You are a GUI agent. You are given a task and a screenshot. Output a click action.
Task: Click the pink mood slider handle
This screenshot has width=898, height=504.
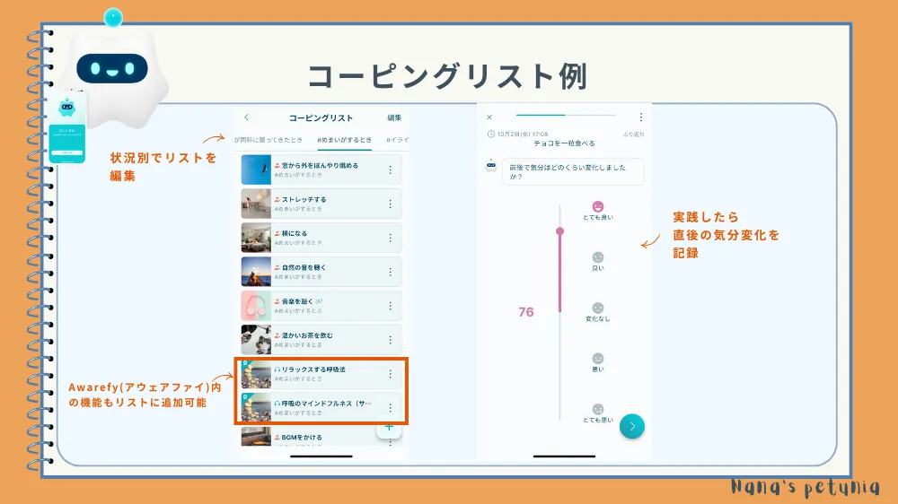tap(559, 231)
